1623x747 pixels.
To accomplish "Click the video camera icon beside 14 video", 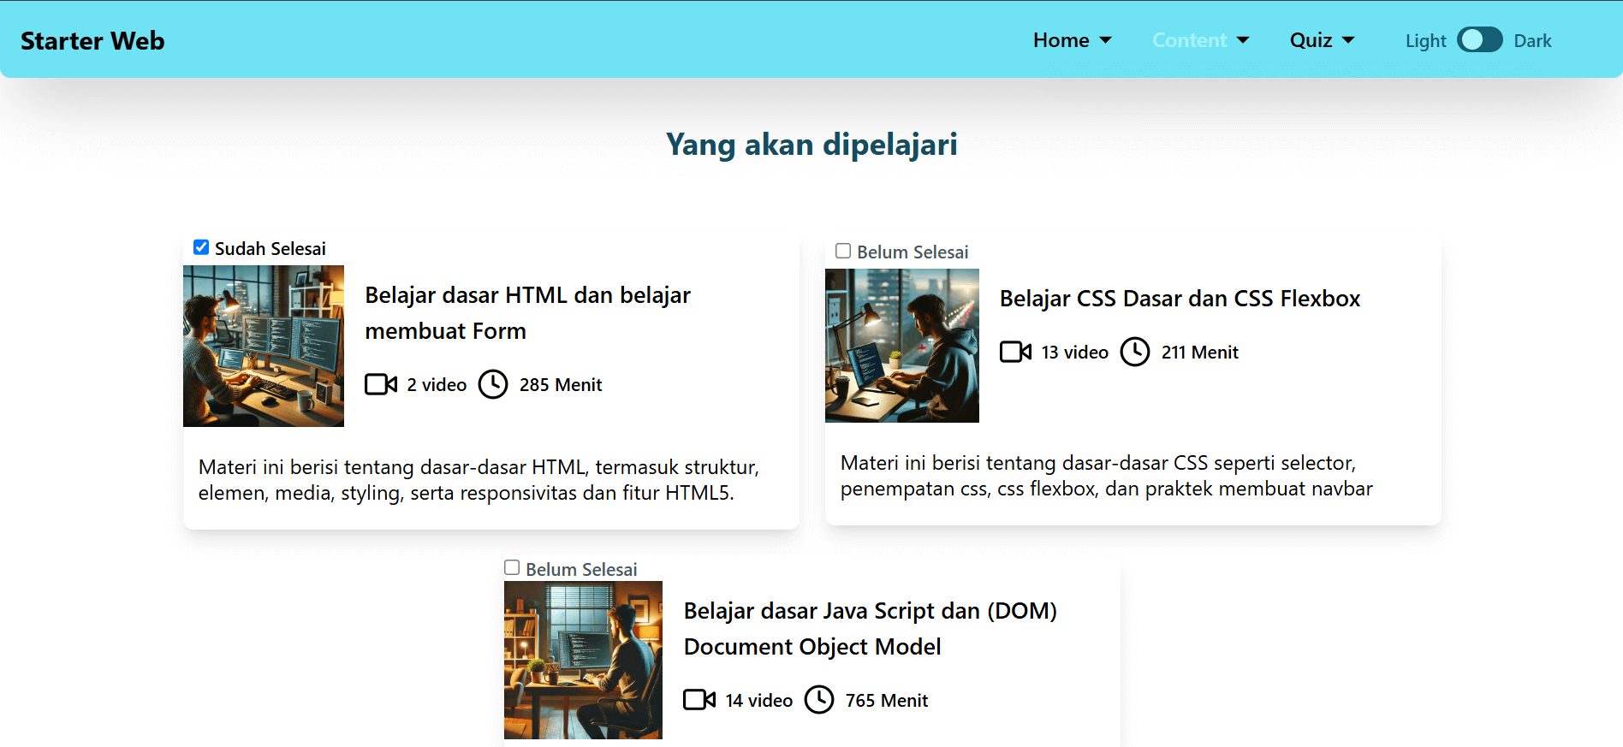I will click(x=699, y=700).
